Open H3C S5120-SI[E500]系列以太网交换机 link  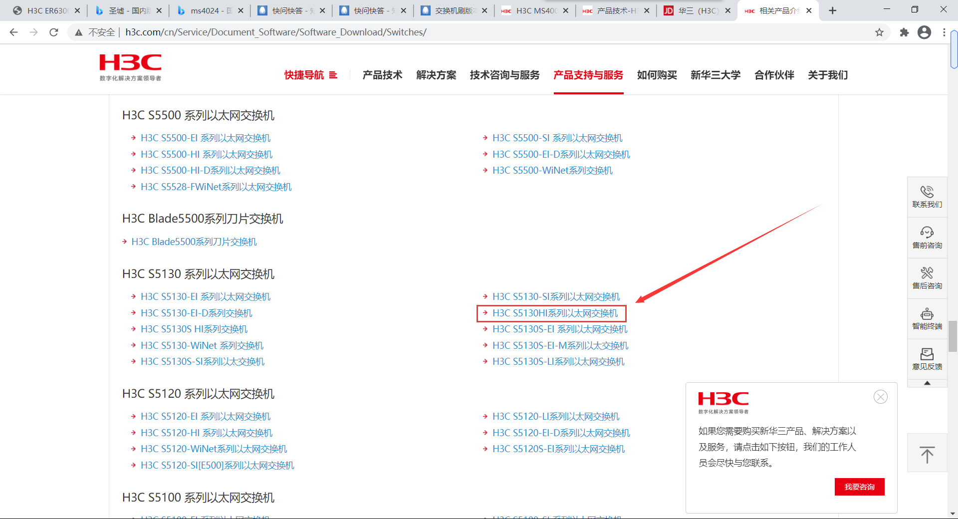[218, 466]
